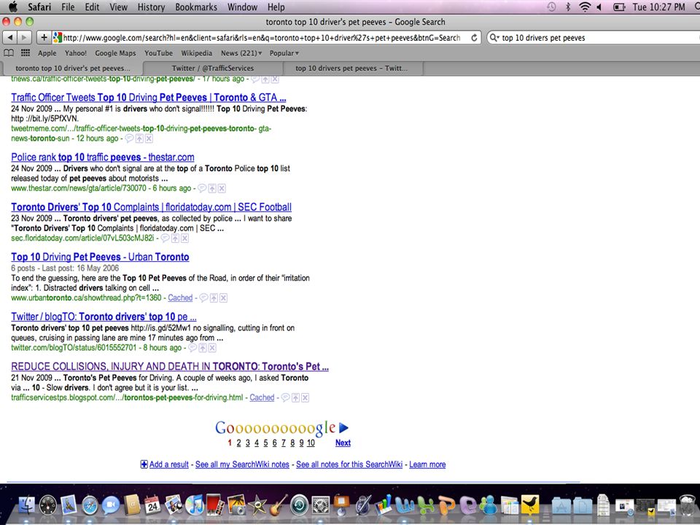Screen dimensions: 700x525
Task: Open the Safari menu
Action: coord(39,7)
